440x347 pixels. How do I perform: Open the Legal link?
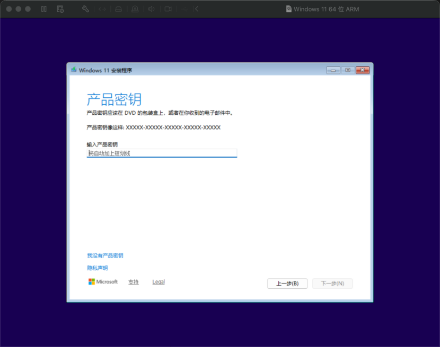tap(159, 282)
